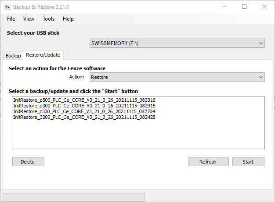Open the View menu

point(29,19)
